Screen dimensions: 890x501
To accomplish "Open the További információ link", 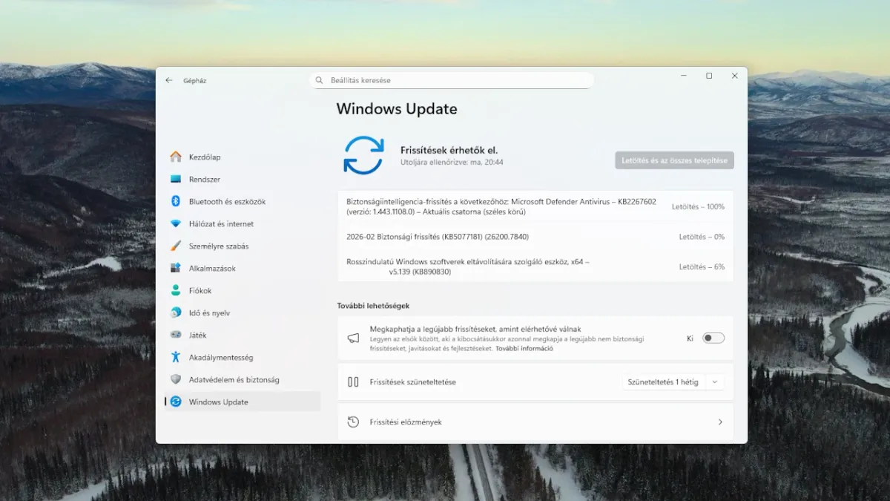I will [x=524, y=348].
